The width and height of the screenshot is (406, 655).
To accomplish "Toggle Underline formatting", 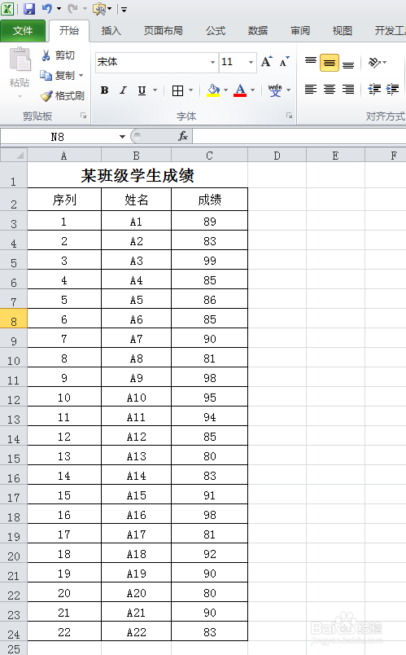I will click(142, 90).
